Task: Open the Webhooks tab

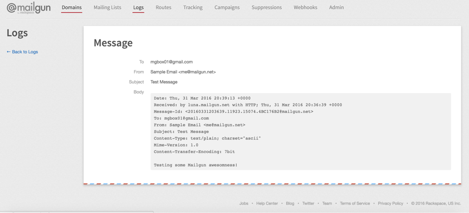Action: click(x=305, y=8)
